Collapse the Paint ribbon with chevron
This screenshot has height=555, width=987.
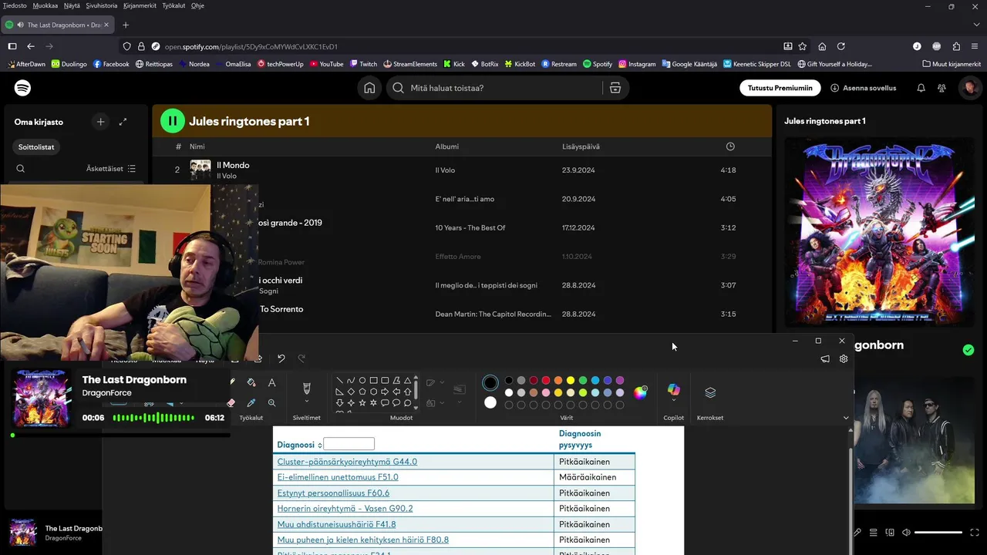(x=846, y=418)
